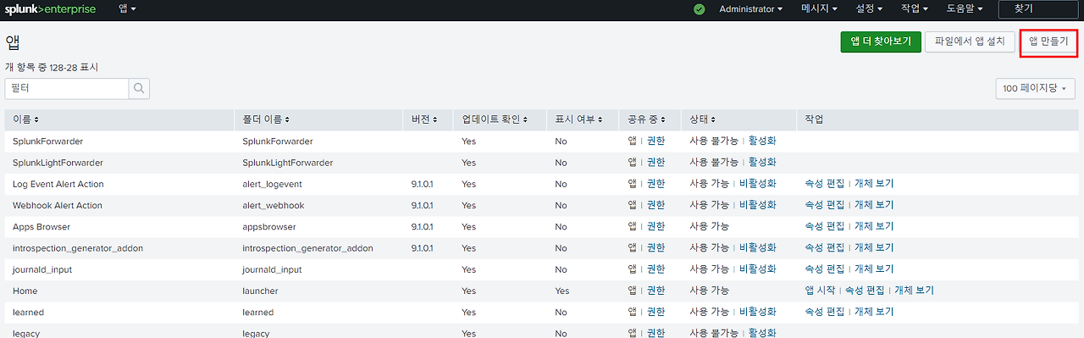The image size is (1084, 338).
Task: Click the Webhook Alert Action name
Action: tap(58, 205)
